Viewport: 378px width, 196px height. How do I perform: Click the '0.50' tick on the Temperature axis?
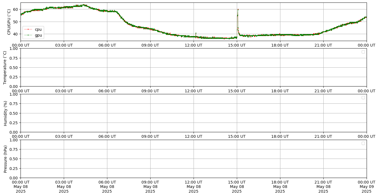pos(14,67)
